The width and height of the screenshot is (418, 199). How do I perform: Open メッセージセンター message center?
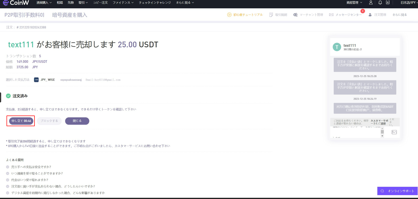coord(346,15)
